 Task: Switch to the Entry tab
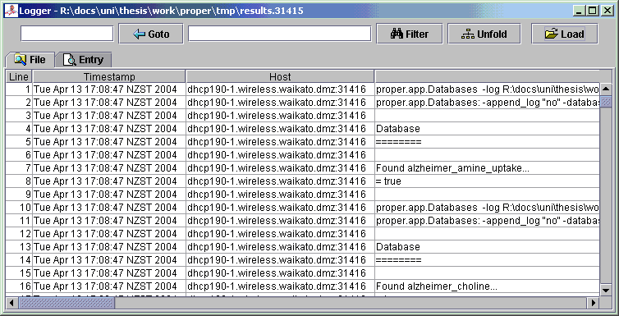[83, 60]
